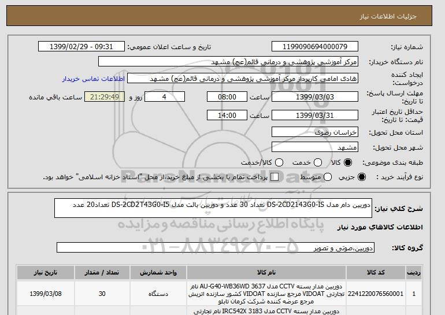
Task: Click the ردیف column header
Action: pos(414,272)
